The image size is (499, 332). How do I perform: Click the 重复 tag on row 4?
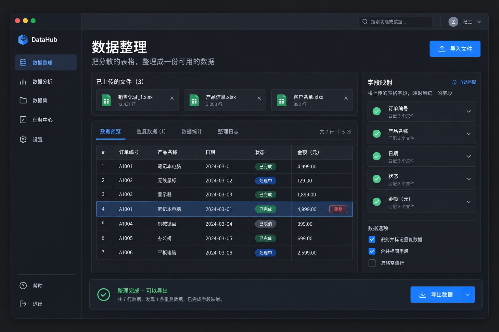[338, 209]
